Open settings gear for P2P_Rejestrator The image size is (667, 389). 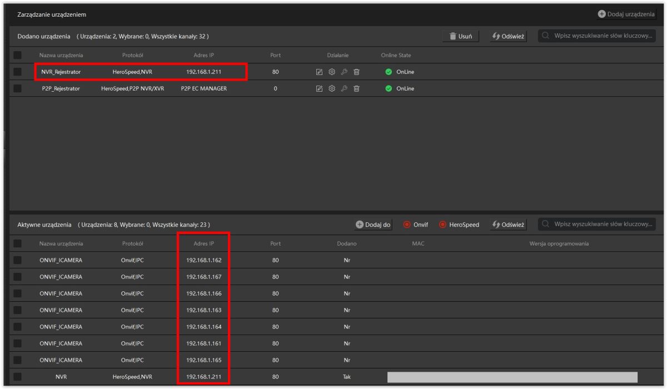coord(332,88)
